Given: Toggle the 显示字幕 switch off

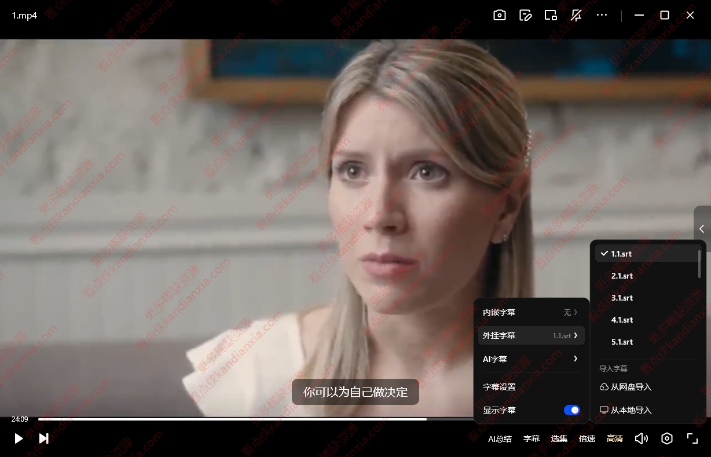Looking at the screenshot, I should (571, 410).
